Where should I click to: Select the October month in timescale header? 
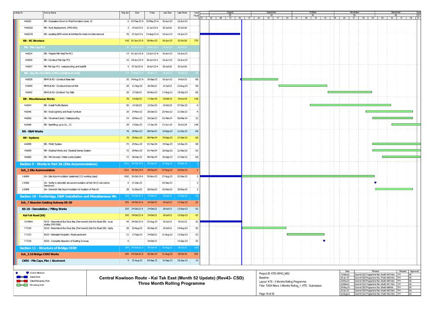[313, 12]
